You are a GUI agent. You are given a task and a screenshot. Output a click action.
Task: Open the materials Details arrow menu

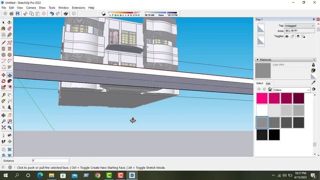click(313, 89)
